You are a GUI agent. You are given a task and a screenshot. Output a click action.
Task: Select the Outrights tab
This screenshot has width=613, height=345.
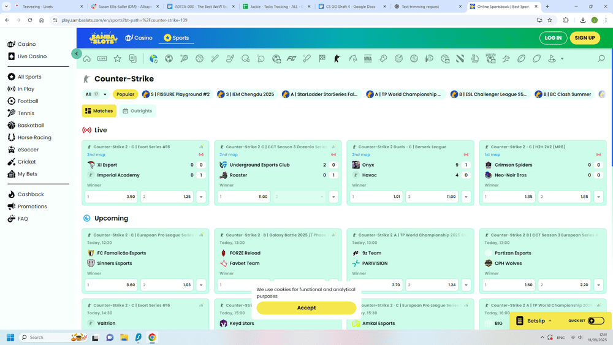[137, 111]
